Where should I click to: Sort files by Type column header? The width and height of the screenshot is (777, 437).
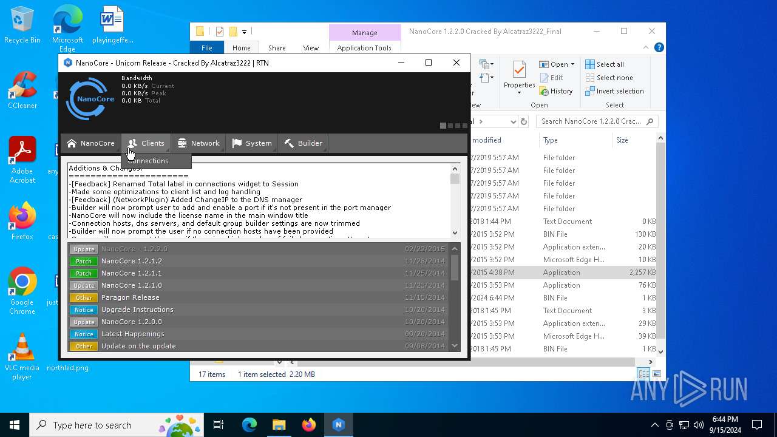click(575, 140)
